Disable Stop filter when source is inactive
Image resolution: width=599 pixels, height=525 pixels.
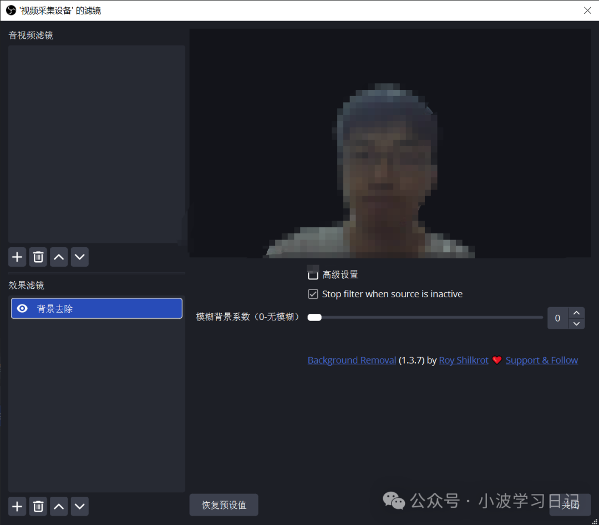click(313, 294)
